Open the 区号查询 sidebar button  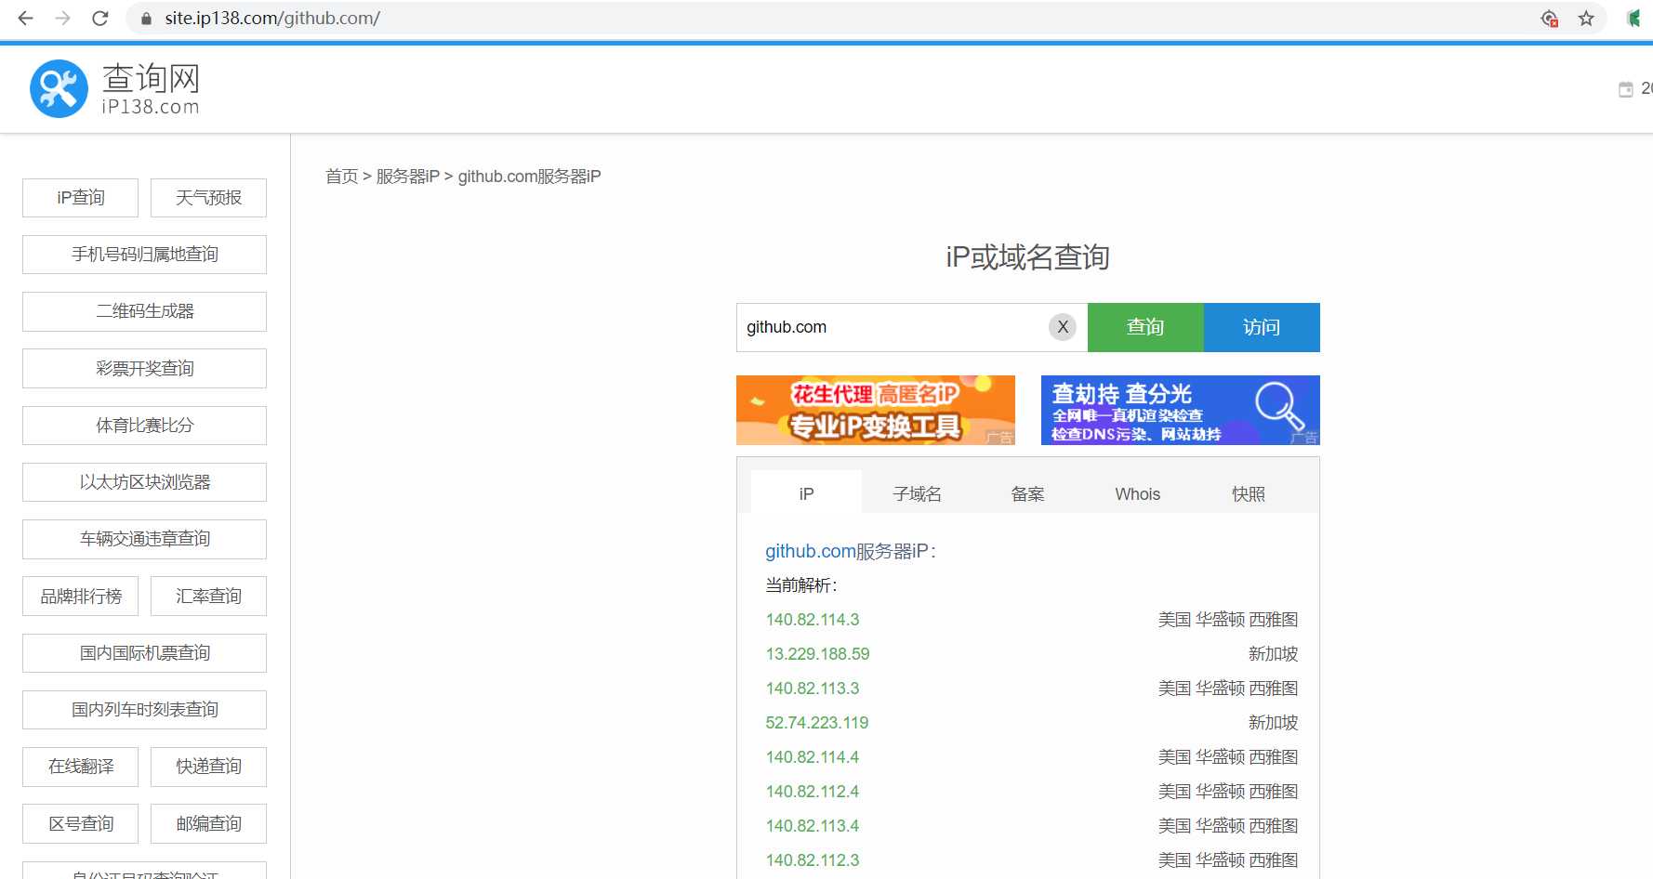coord(81,823)
